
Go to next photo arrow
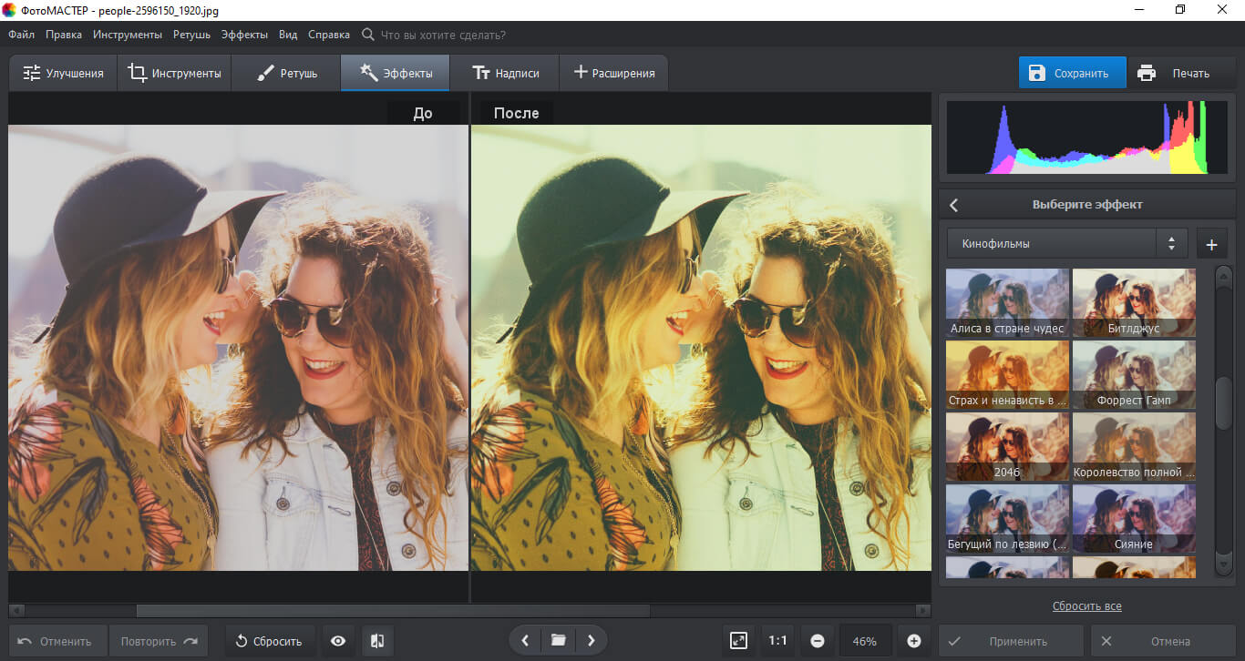tap(591, 641)
